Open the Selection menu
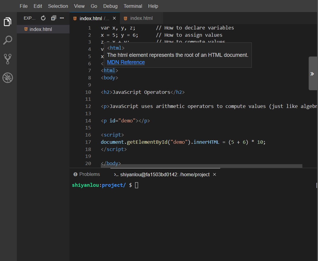318x261 pixels. pos(58,6)
